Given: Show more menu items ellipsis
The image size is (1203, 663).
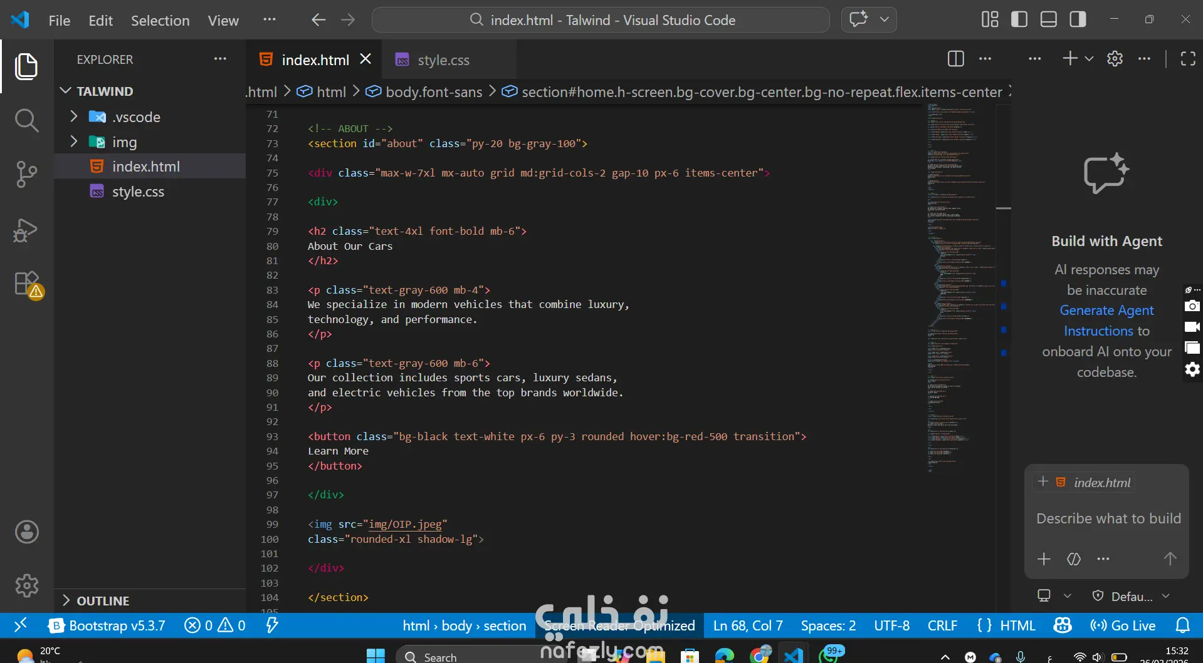Looking at the screenshot, I should tap(270, 20).
